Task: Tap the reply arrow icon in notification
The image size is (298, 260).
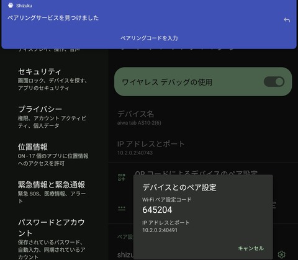Action: (287, 20)
